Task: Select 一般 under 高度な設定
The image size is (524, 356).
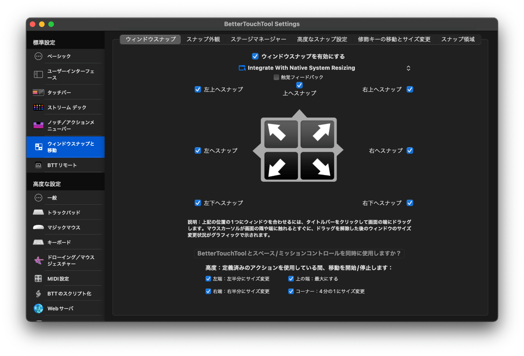Action: [38, 197]
